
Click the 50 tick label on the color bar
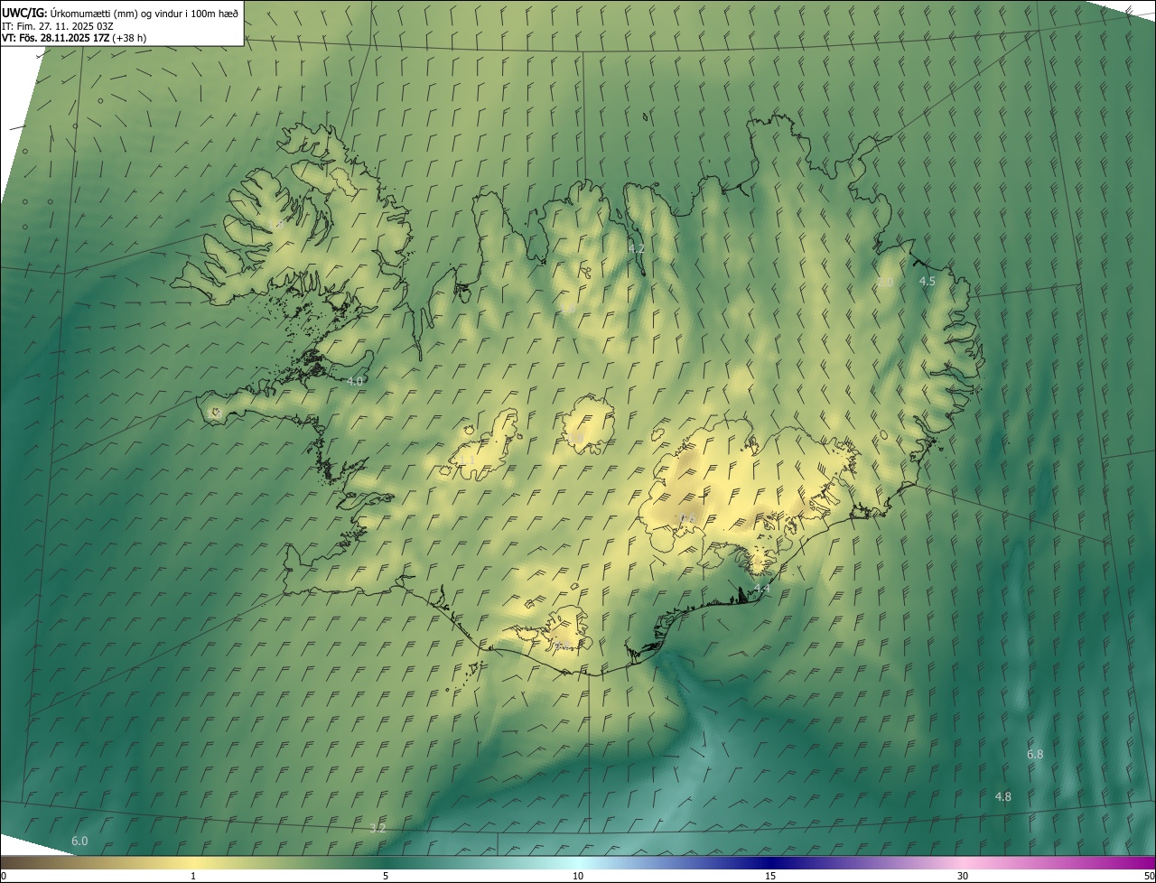click(x=1150, y=876)
